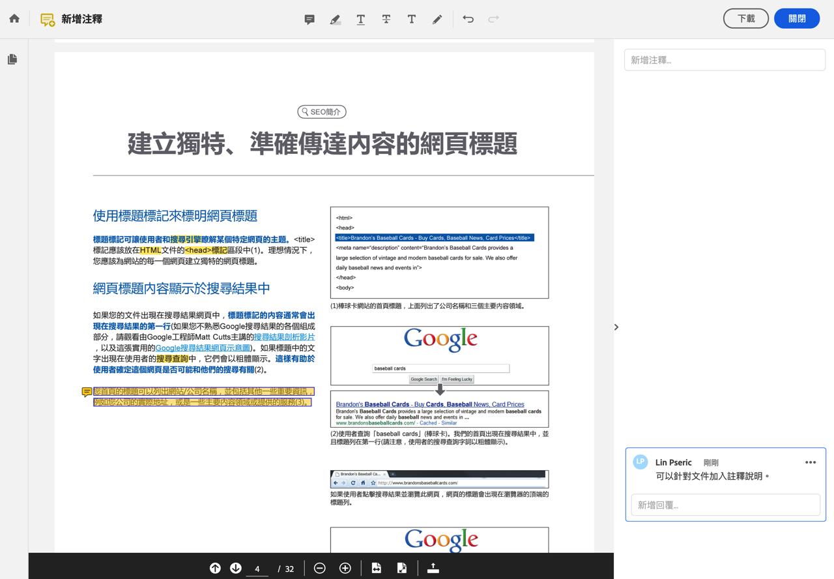The image size is (834, 579).
Task: Click the highlighted 搜尋引擎 text
Action: 186,240
